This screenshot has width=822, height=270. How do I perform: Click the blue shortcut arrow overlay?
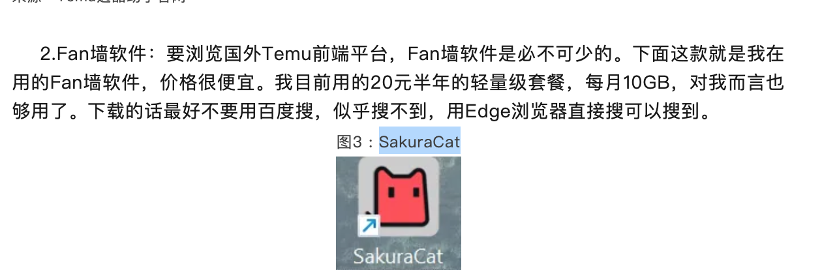369,226
